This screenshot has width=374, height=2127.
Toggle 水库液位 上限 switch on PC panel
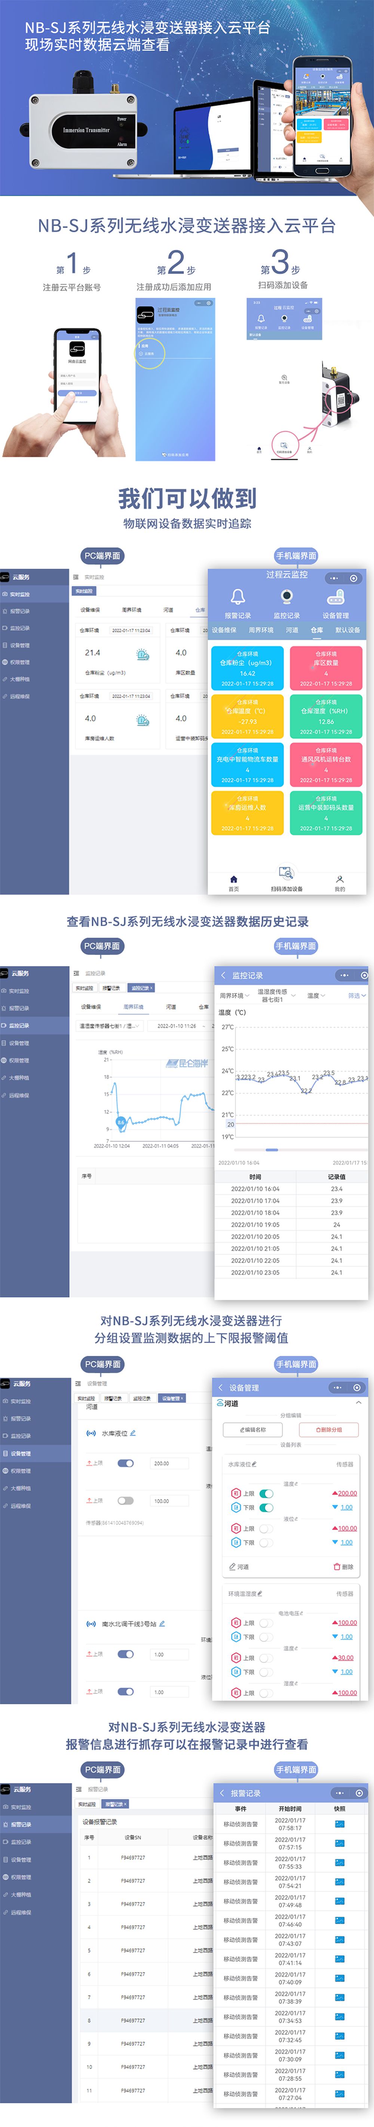pos(126,1463)
